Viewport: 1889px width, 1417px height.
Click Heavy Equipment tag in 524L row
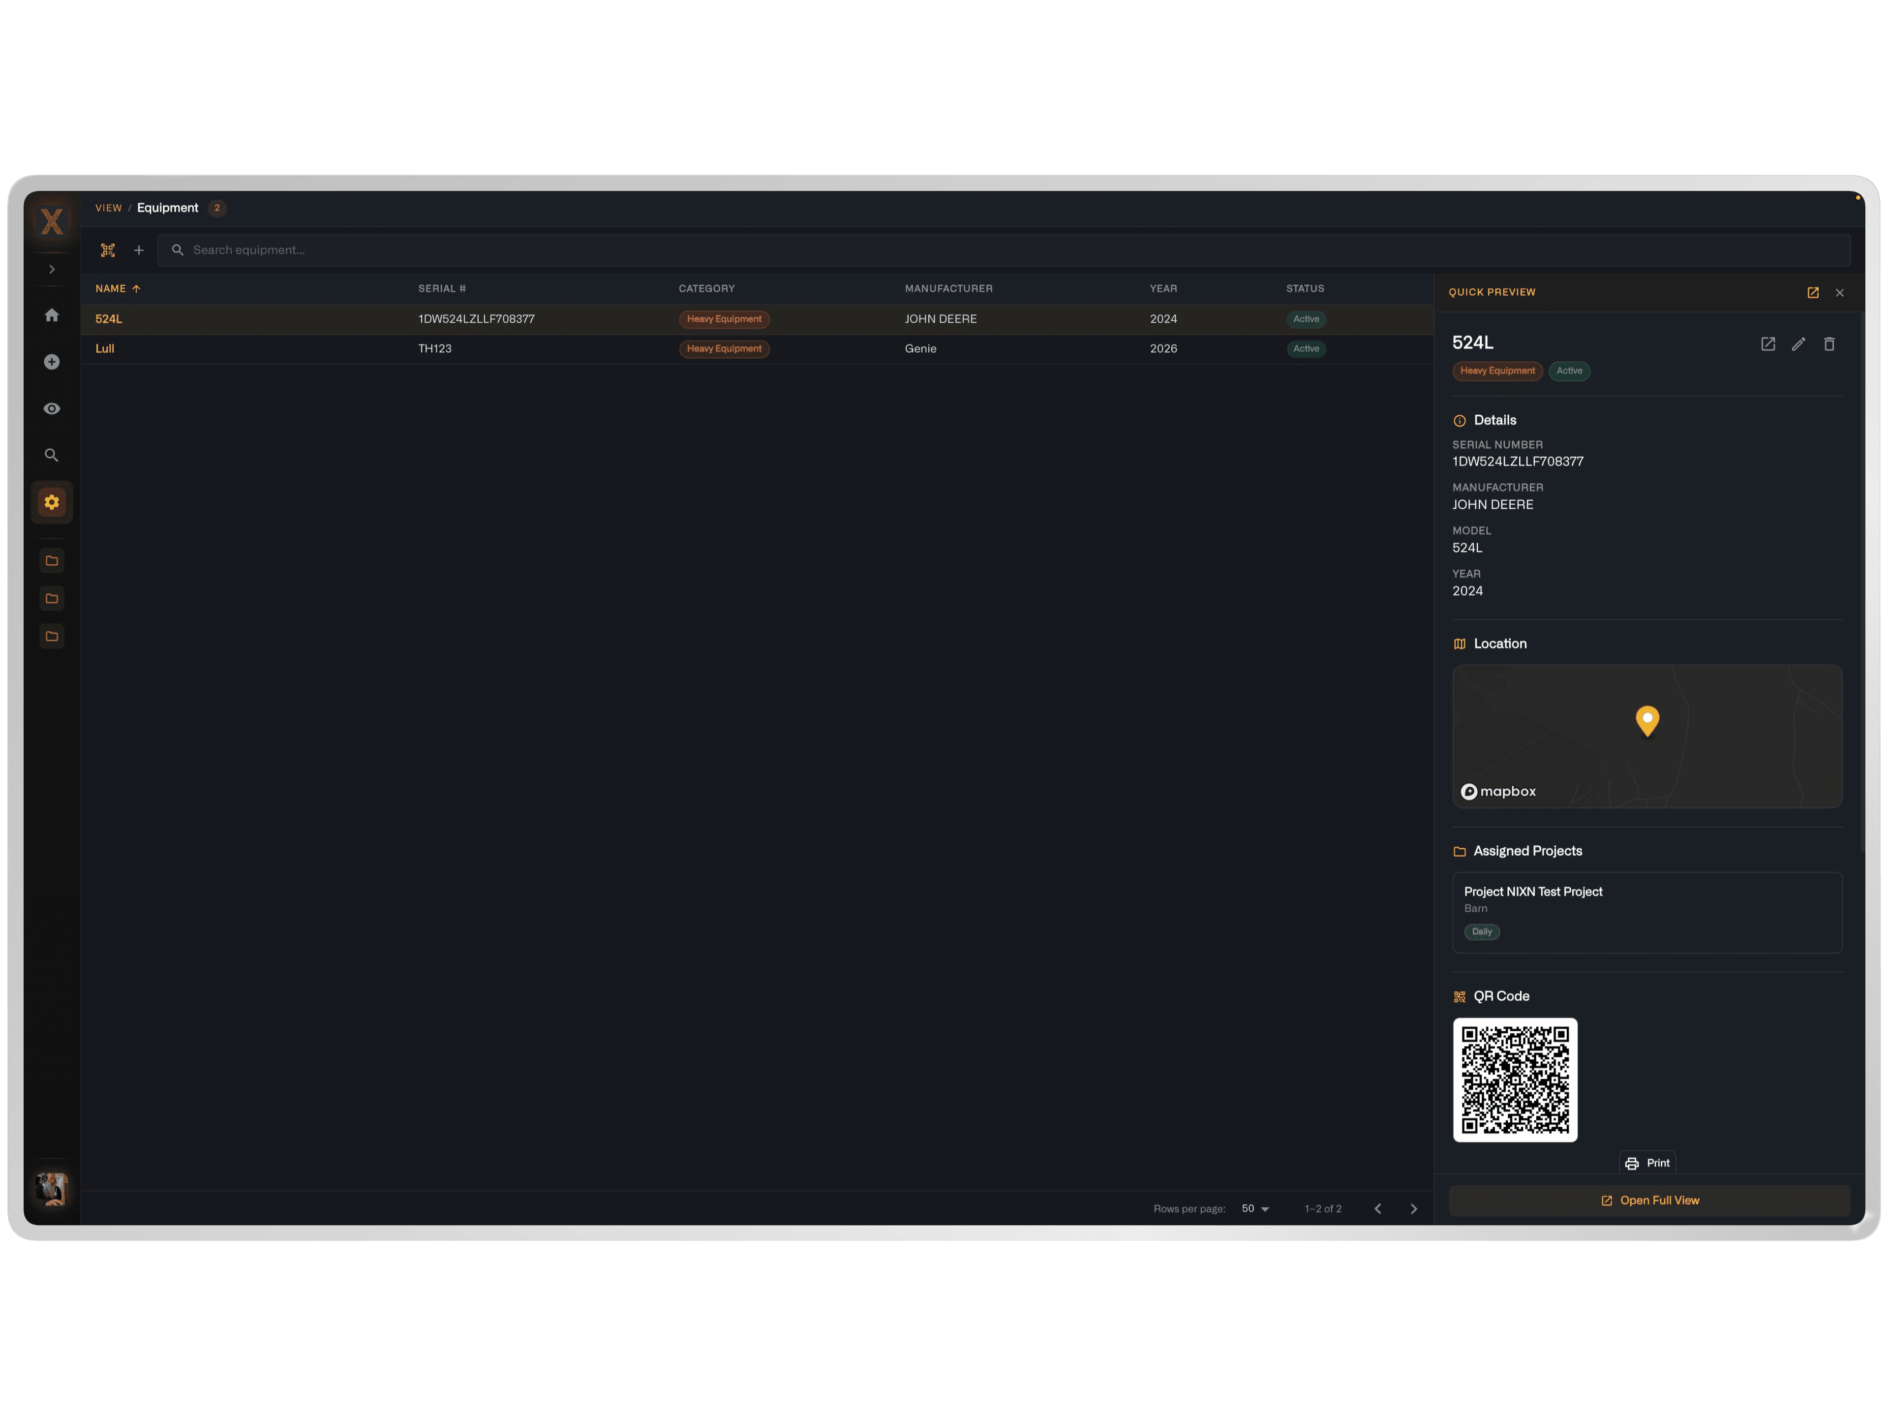pyautogui.click(x=724, y=319)
